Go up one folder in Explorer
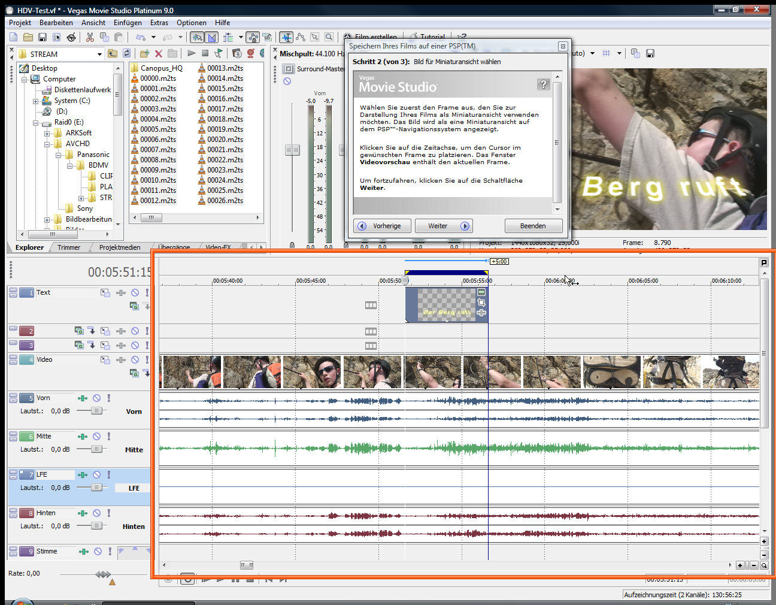776x605 pixels. (113, 53)
